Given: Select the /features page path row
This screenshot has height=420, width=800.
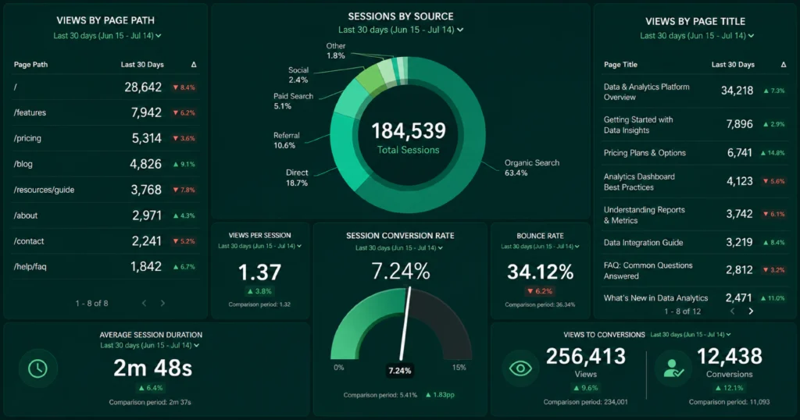Looking at the screenshot, I should [105, 112].
